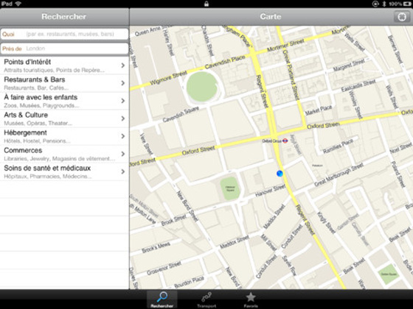Switch to the Favoris star tab
Image resolution: width=413 pixels, height=309 pixels.
click(x=251, y=299)
